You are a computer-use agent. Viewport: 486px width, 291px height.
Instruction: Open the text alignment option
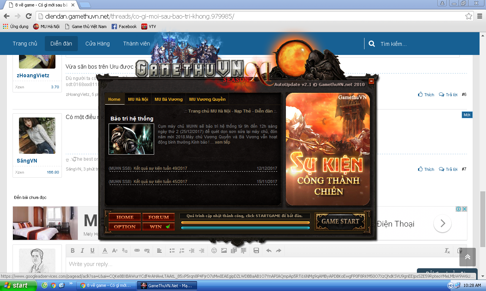tap(159, 250)
